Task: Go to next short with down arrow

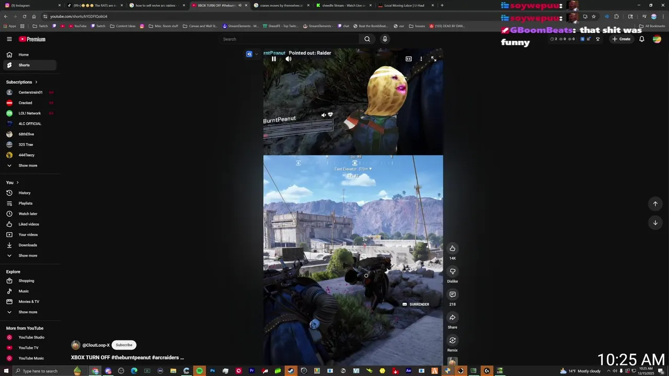Action: coord(655,223)
